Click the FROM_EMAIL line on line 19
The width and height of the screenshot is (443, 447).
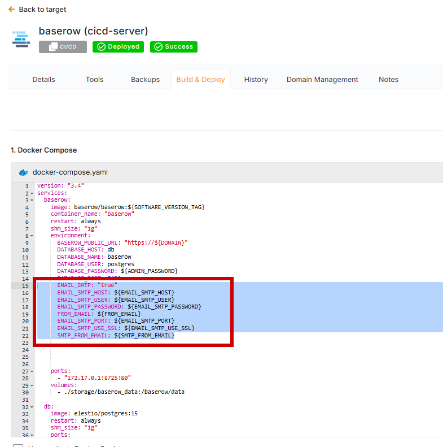point(99,314)
